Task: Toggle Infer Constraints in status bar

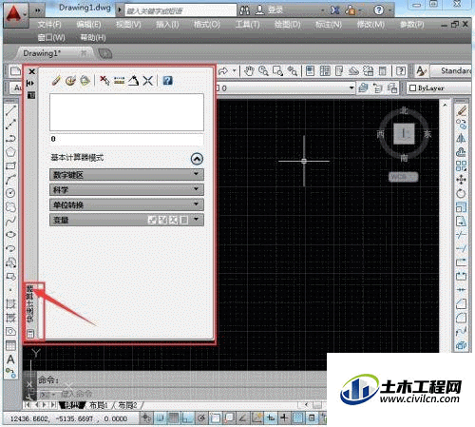Action: click(146, 418)
